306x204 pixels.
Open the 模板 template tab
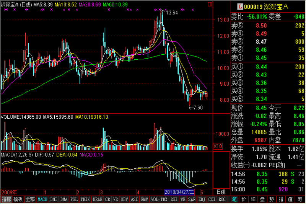click(18, 199)
